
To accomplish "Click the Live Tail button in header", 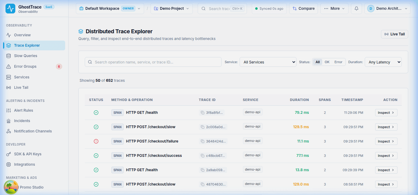I will click(x=394, y=34).
